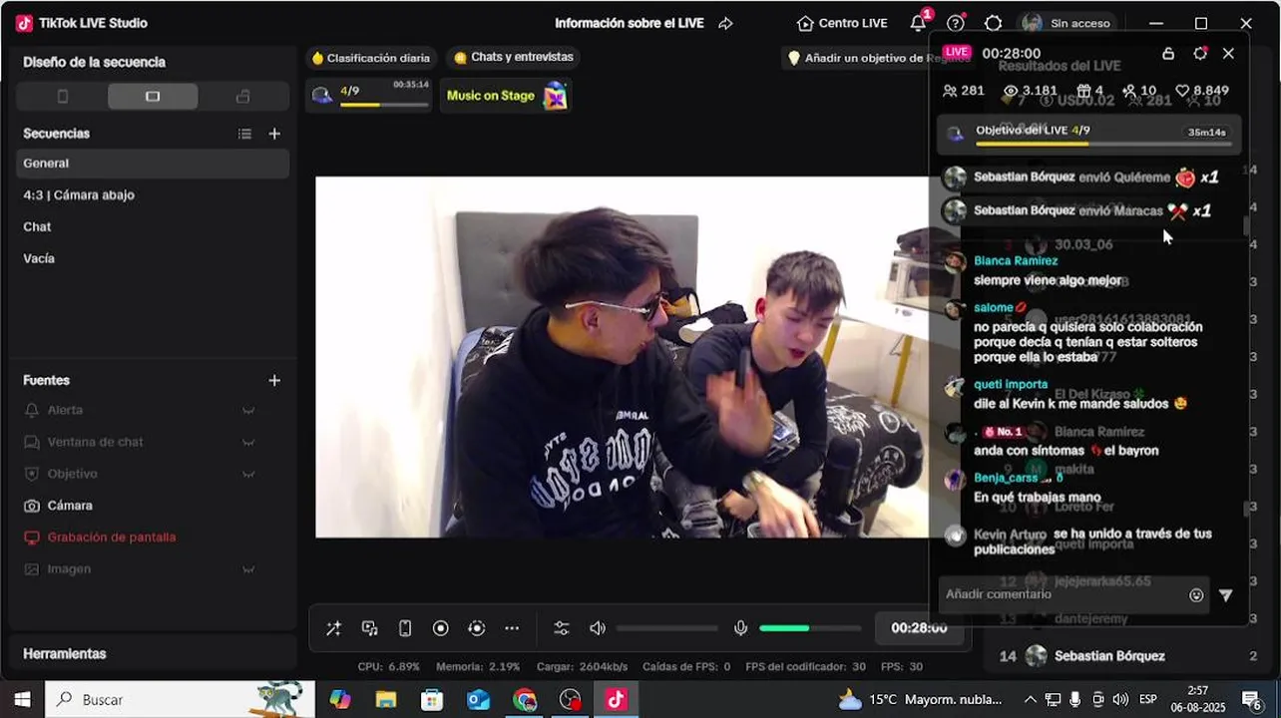The image size is (1281, 718).
Task: Select the landscape layout option
Action: point(153,97)
